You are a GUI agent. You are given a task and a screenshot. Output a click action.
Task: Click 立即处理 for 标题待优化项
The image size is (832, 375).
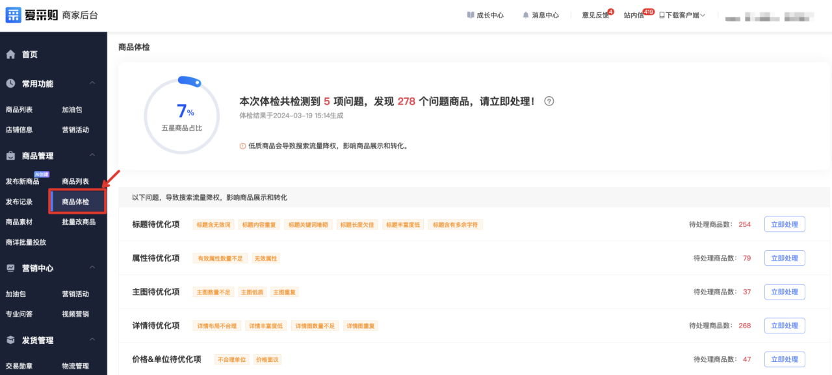784,224
